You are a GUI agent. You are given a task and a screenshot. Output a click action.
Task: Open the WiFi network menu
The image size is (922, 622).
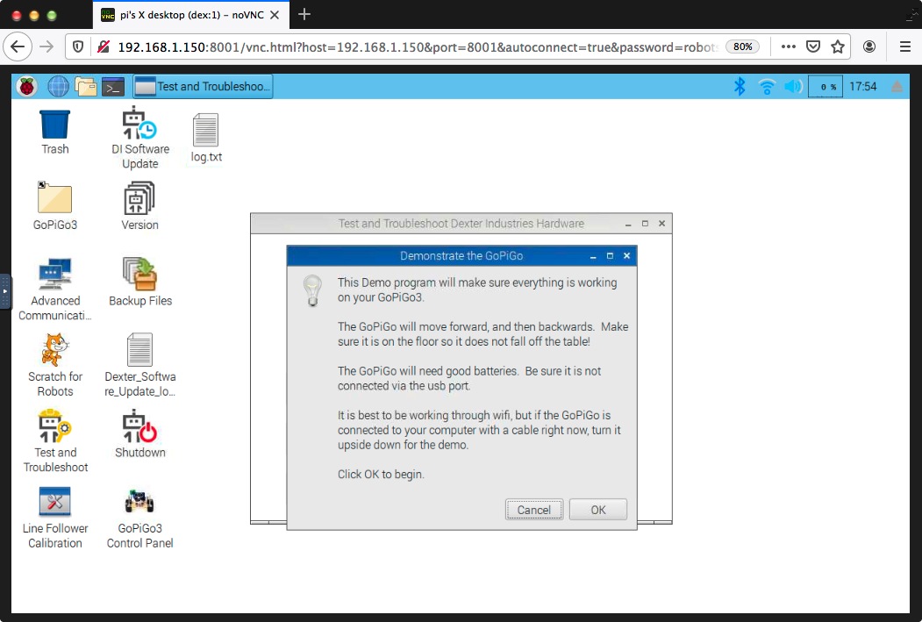point(767,86)
